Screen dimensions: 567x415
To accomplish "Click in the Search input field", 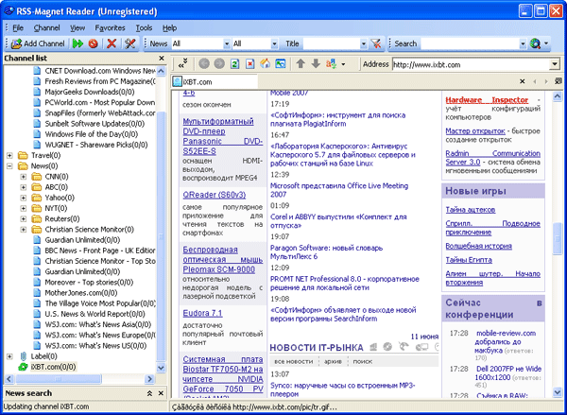I will [468, 43].
